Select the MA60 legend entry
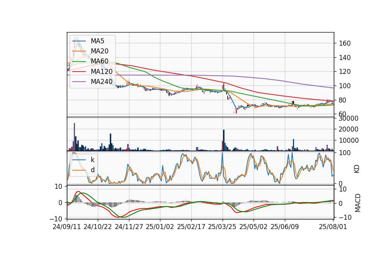 click(90, 62)
